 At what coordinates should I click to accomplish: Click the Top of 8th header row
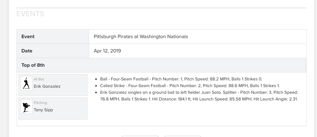161,65
